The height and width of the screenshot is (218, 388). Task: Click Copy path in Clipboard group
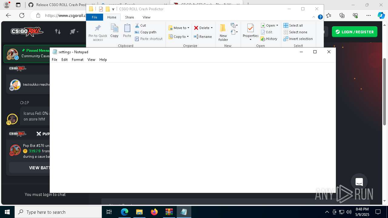pos(145,32)
